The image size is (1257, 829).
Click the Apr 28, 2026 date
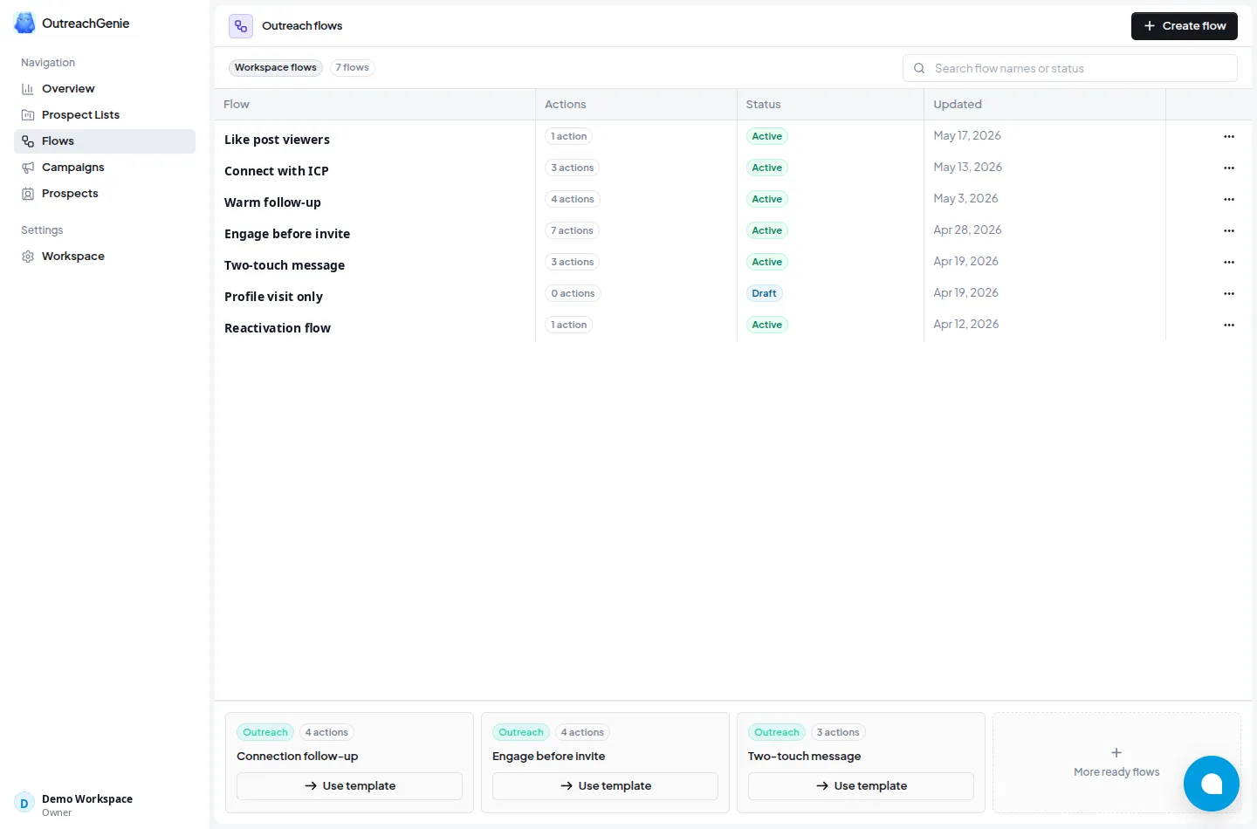click(x=968, y=230)
